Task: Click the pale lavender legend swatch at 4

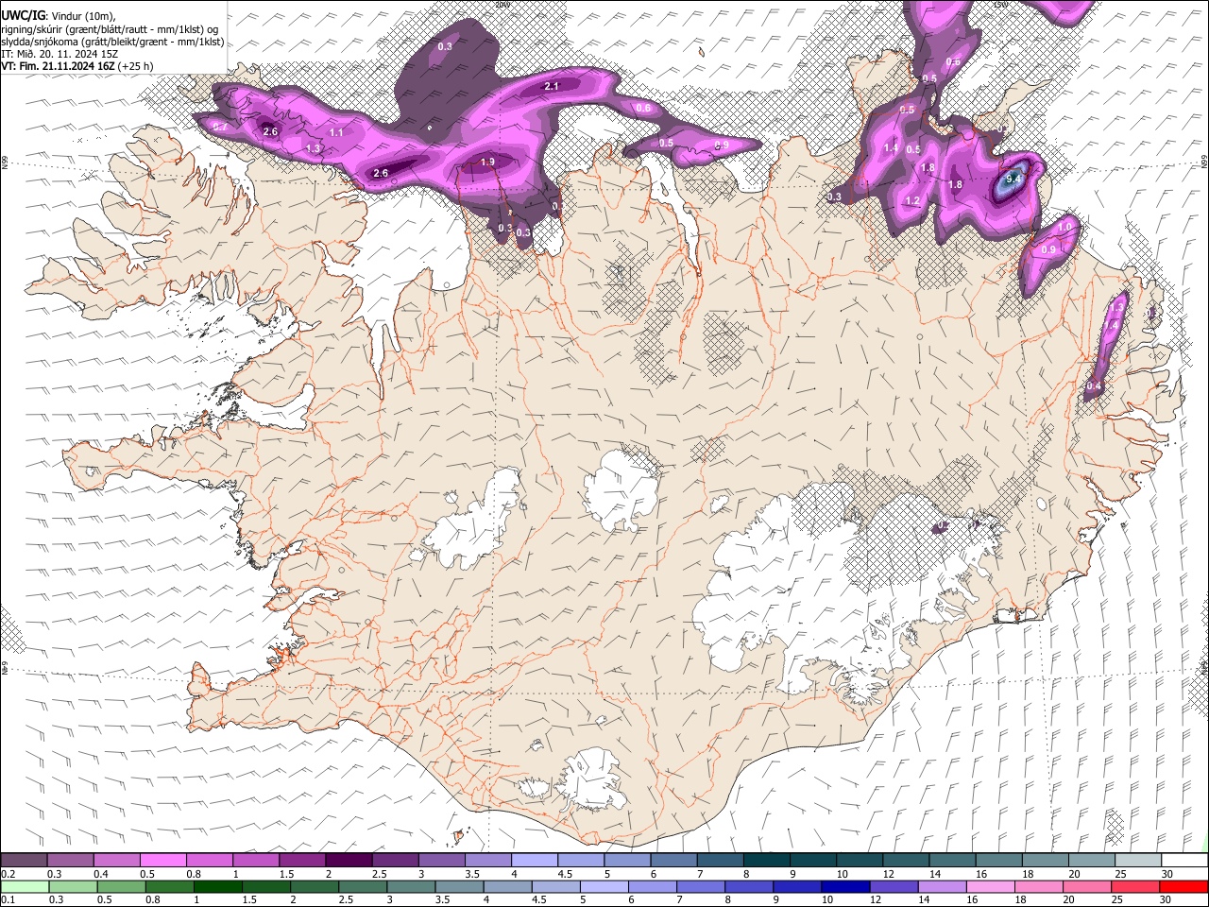Action: [535, 860]
